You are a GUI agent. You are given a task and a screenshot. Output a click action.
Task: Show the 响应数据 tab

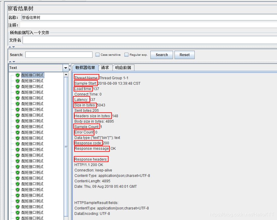[123, 68]
